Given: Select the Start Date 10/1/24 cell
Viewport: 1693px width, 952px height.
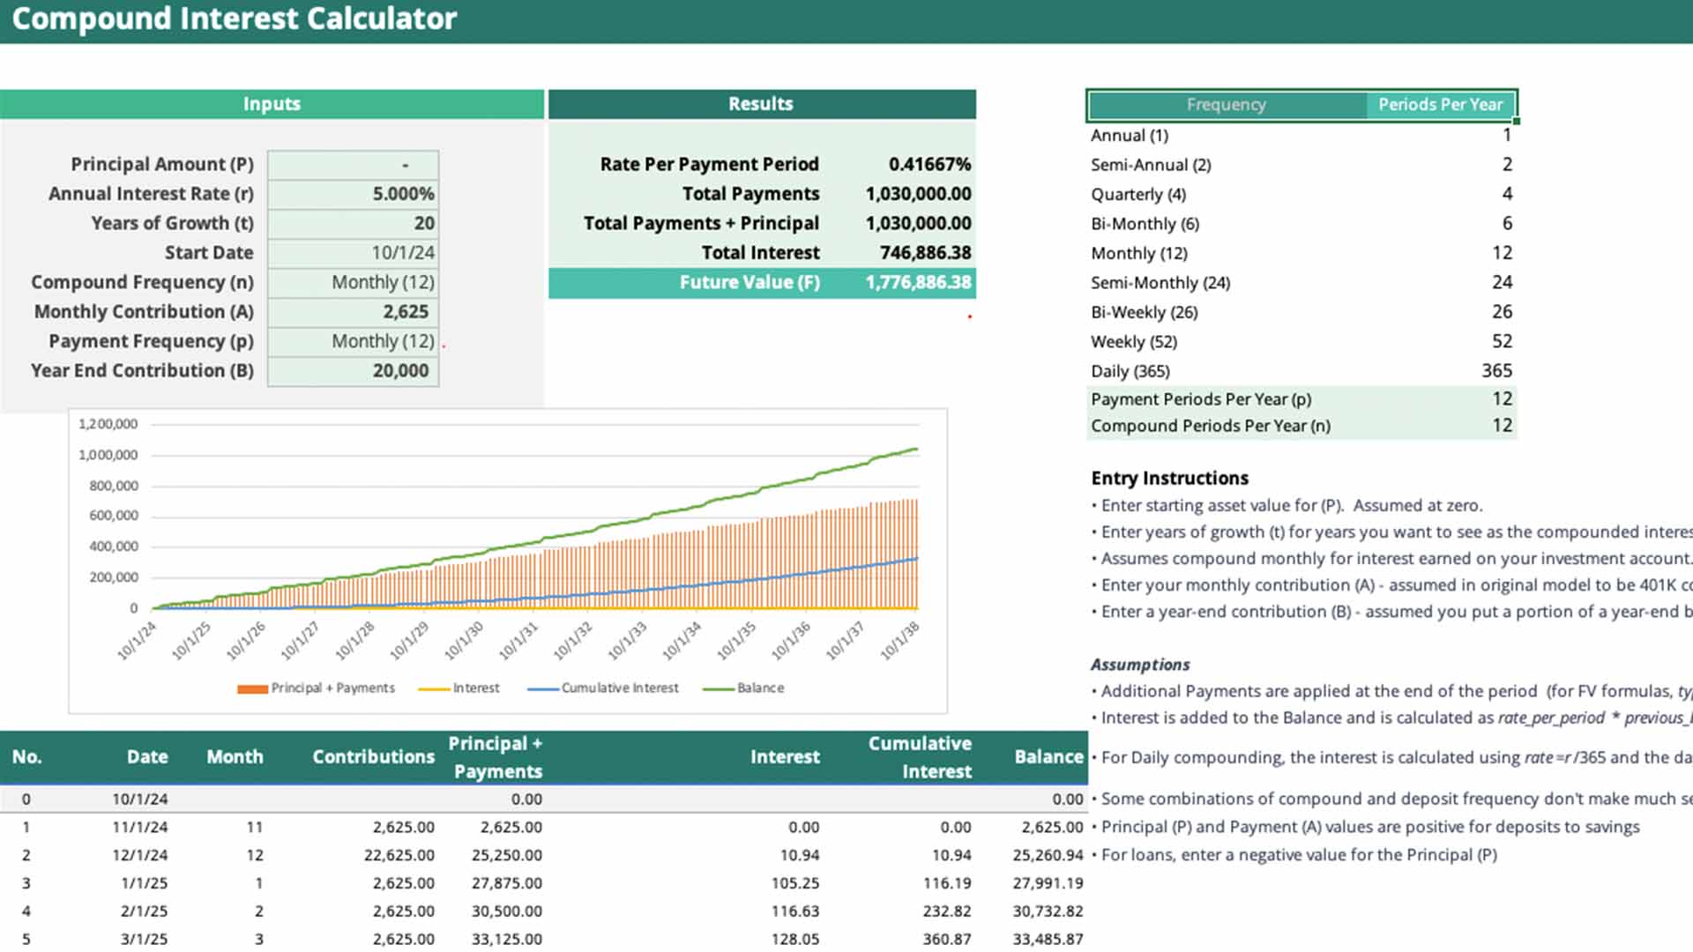Looking at the screenshot, I should pyautogui.click(x=353, y=253).
